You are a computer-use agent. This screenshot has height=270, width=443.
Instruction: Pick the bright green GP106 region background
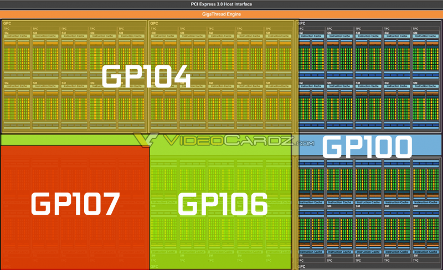(x=221, y=243)
